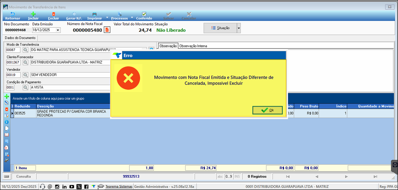The height and width of the screenshot is (190, 398).
Task: Click the search icon next to Vendedor code
Action: coord(26,75)
